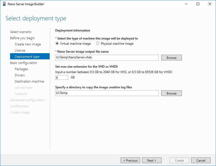Browse for the log files directory
This screenshot has width=216, height=166.
tap(172, 93)
